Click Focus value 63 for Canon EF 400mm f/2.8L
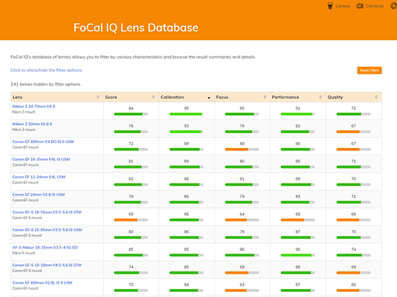The image size is (397, 297). click(242, 285)
